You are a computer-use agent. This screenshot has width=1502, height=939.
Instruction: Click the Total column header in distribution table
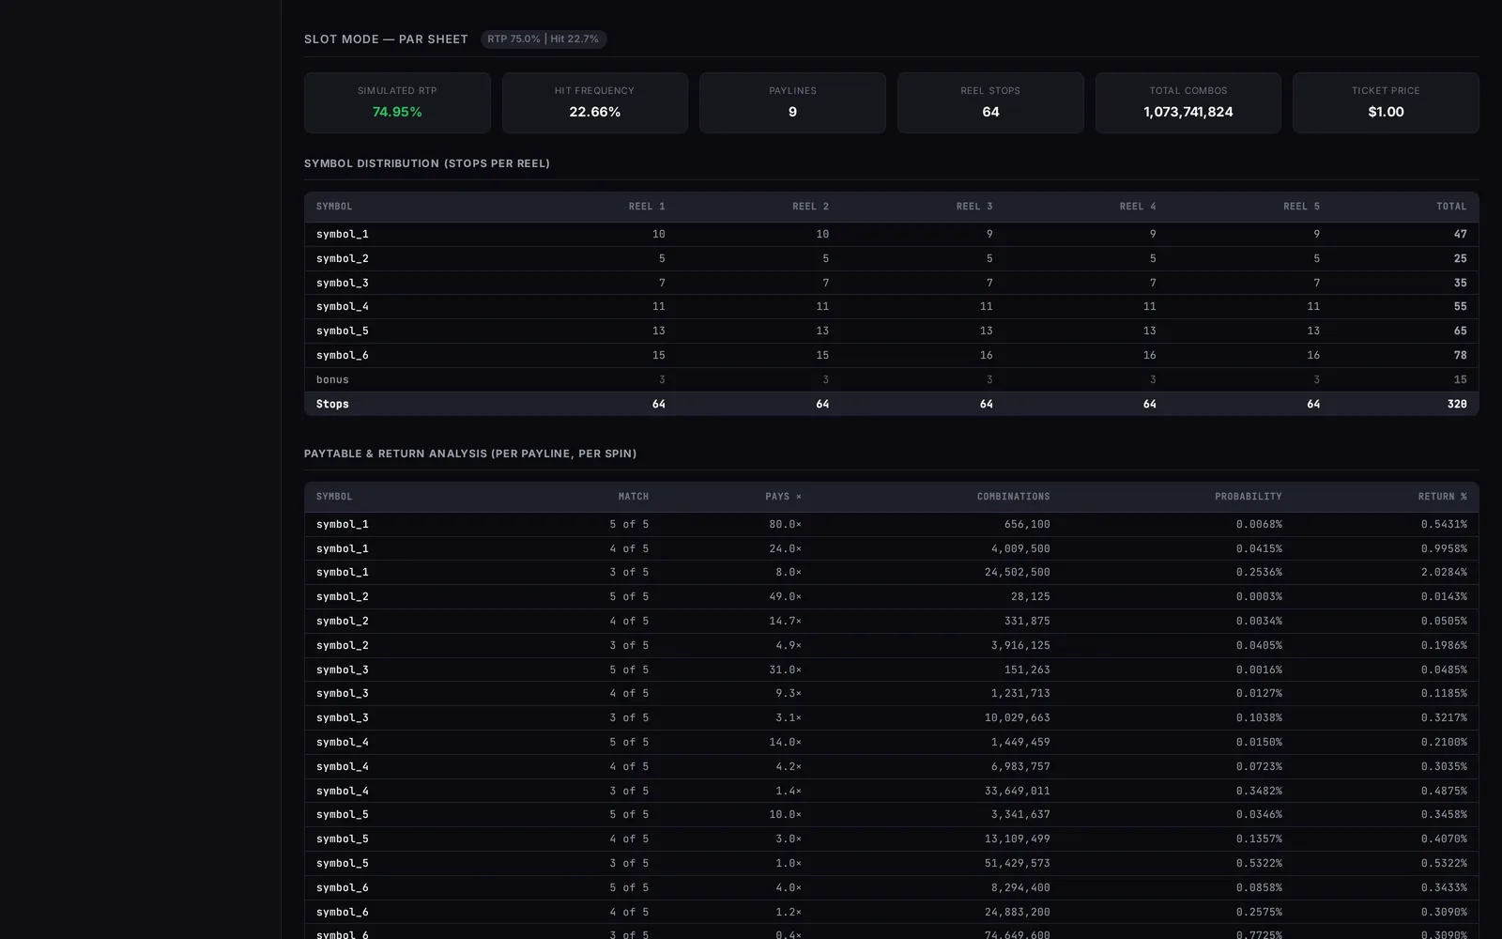[1451, 207]
